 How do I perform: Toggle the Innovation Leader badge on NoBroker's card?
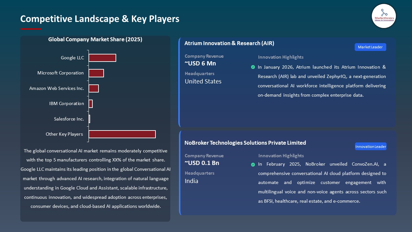click(x=370, y=146)
